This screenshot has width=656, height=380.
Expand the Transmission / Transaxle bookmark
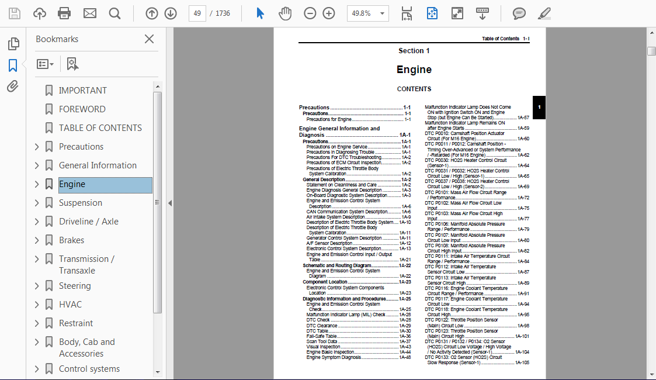tap(37, 259)
